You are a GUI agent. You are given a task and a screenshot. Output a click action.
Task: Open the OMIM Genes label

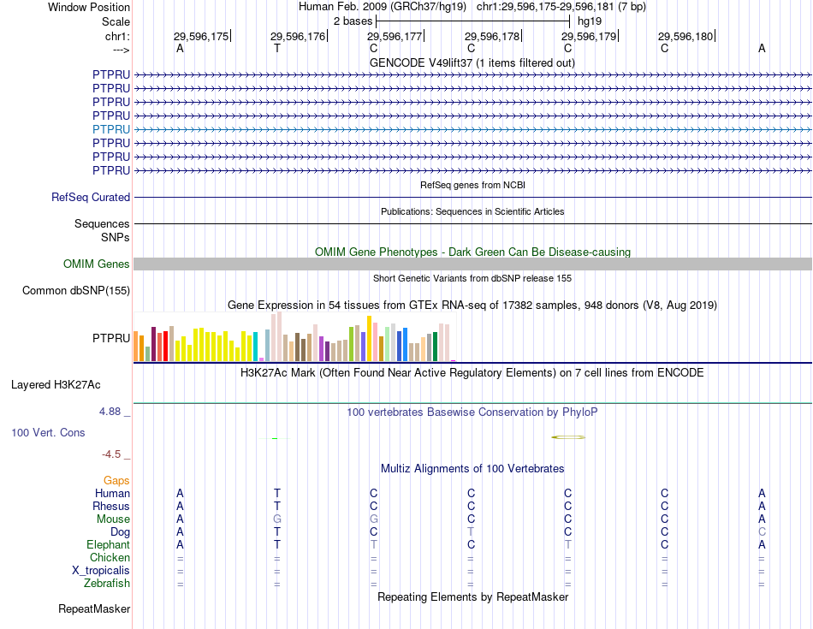tap(96, 264)
